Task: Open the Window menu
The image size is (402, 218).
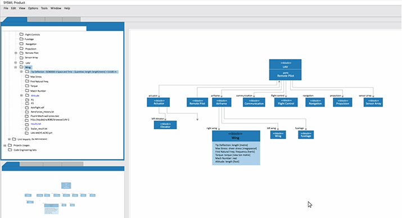Action: 56,8
